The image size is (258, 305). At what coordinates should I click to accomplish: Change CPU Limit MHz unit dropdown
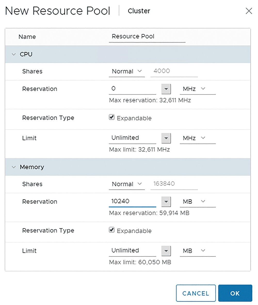pyautogui.click(x=198, y=138)
